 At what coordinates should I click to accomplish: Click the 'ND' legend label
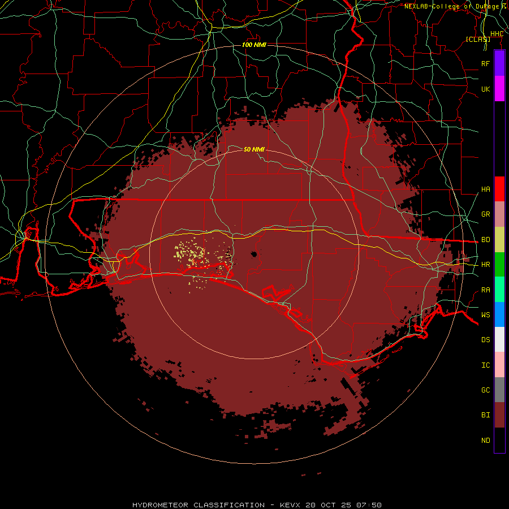pyautogui.click(x=485, y=441)
